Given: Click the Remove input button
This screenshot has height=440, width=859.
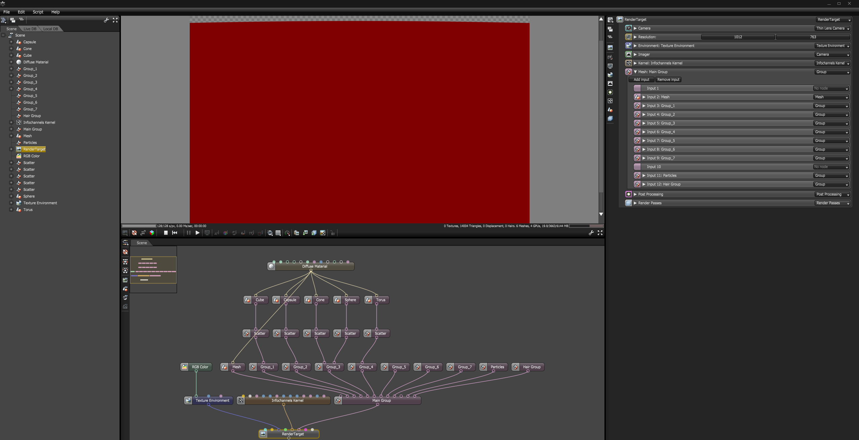Looking at the screenshot, I should (x=668, y=79).
